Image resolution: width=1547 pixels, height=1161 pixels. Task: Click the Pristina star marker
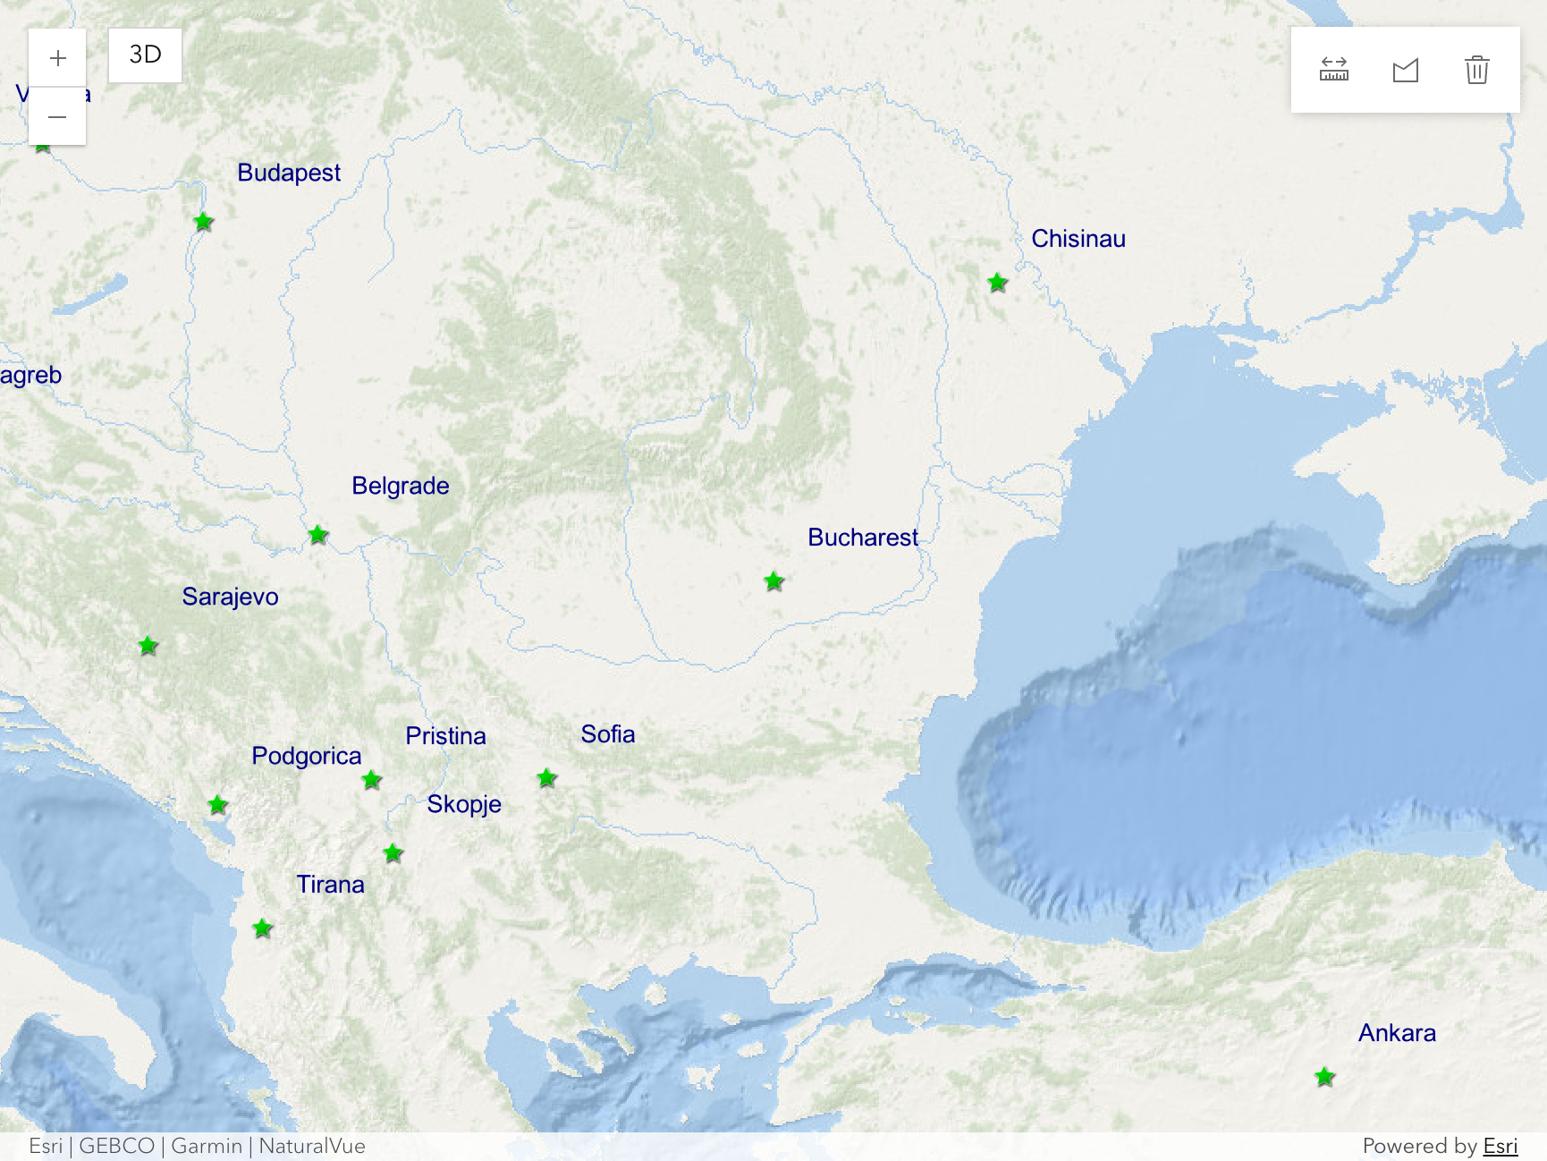(372, 780)
